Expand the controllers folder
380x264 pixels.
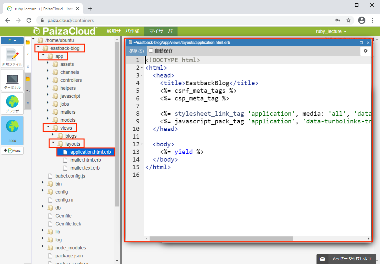48,80
